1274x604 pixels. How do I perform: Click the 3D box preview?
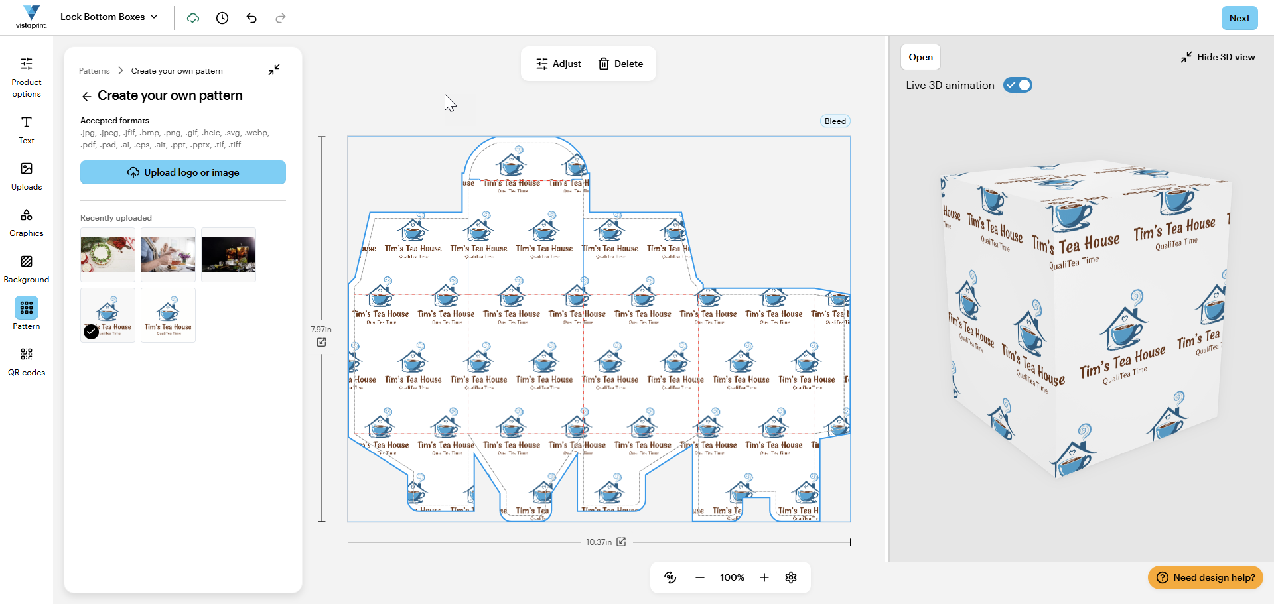coord(1085,318)
